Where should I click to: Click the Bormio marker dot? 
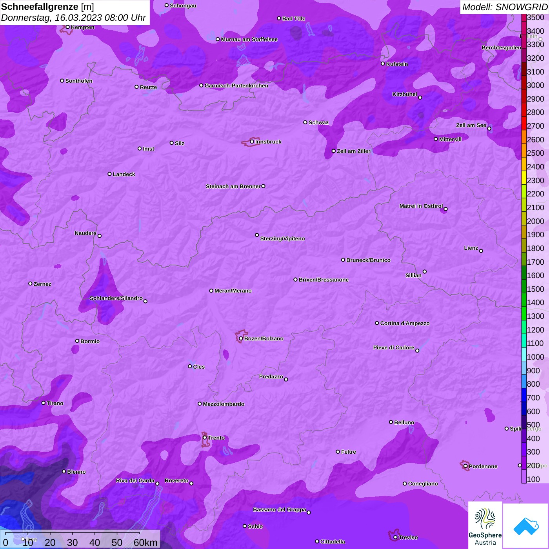click(77, 341)
